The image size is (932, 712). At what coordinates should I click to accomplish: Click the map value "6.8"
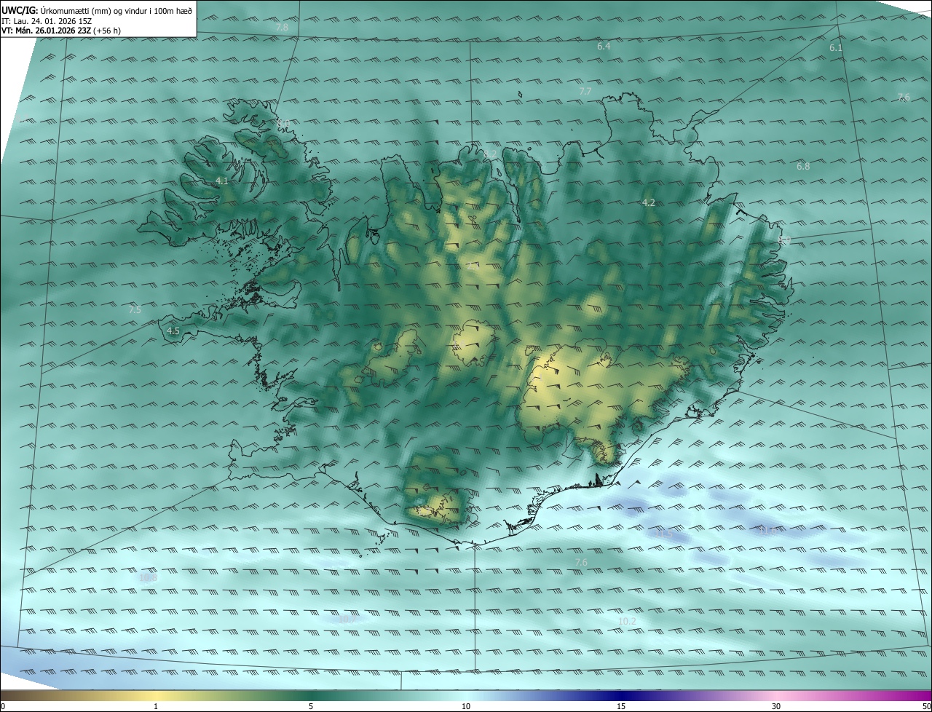pyautogui.click(x=803, y=166)
